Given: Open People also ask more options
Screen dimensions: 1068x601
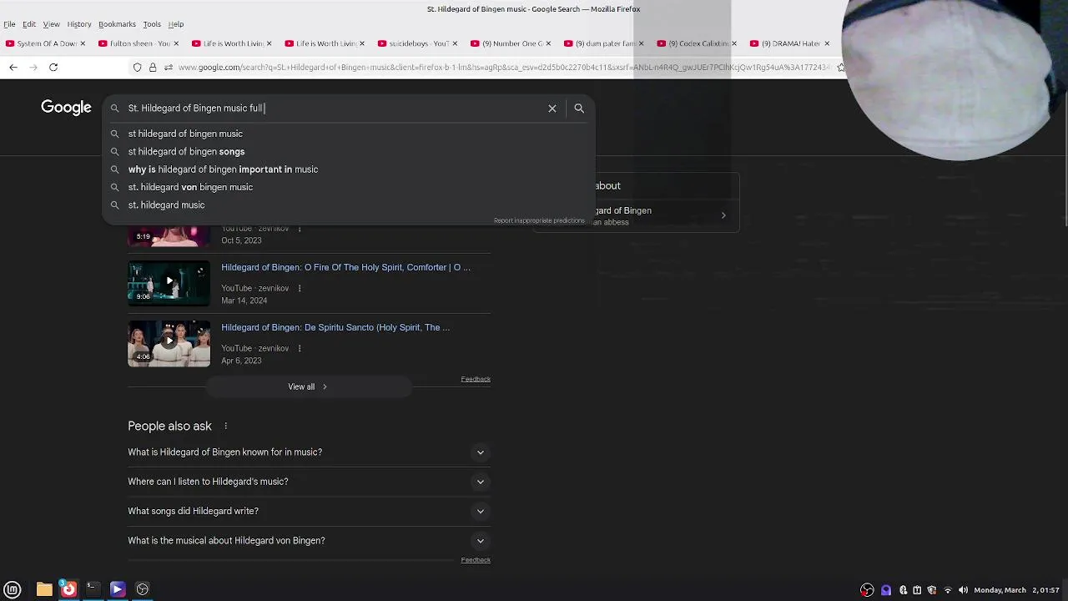Looking at the screenshot, I should click(x=225, y=426).
